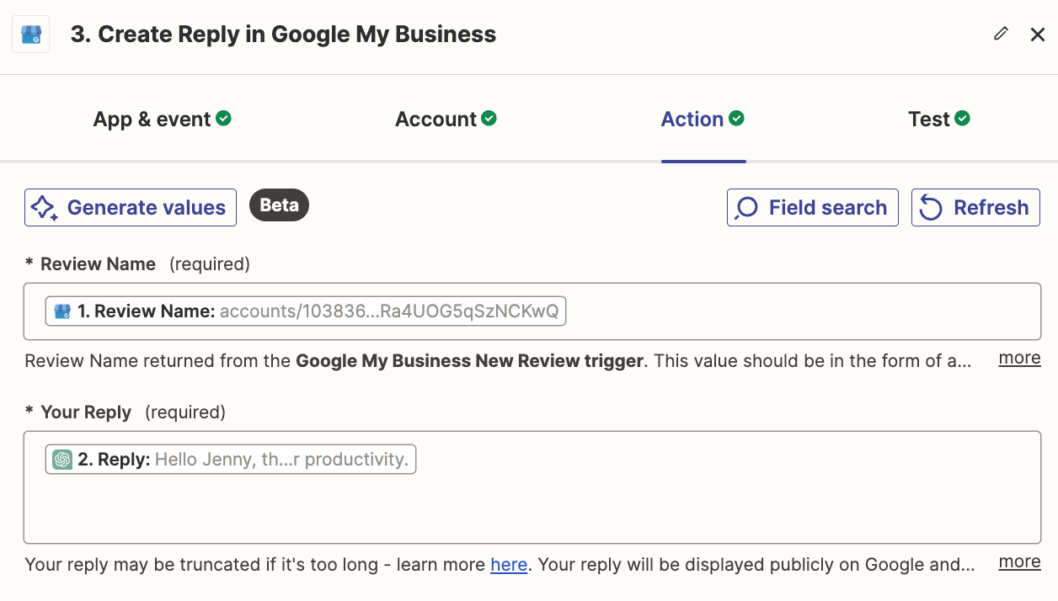This screenshot has width=1058, height=601.
Task: Open the Account tab
Action: pos(436,120)
